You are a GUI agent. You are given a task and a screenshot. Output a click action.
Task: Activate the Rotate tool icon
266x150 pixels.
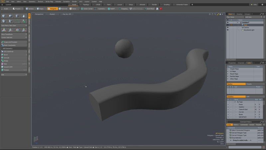pos(17,30)
